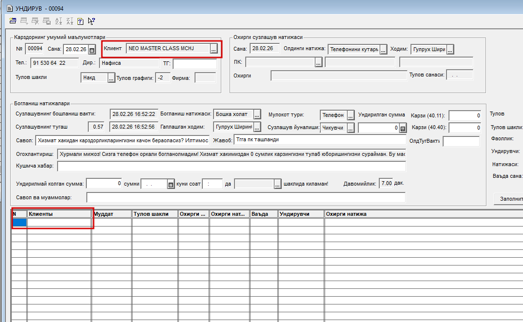Image resolution: width=523 pixels, height=322 pixels.
Task: Click the Тулов шакли column header
Action: (x=155, y=214)
